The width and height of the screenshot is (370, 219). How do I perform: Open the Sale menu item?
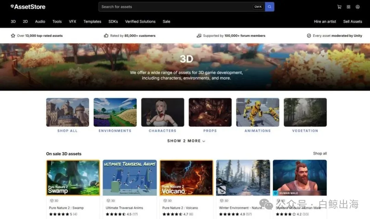point(166,22)
